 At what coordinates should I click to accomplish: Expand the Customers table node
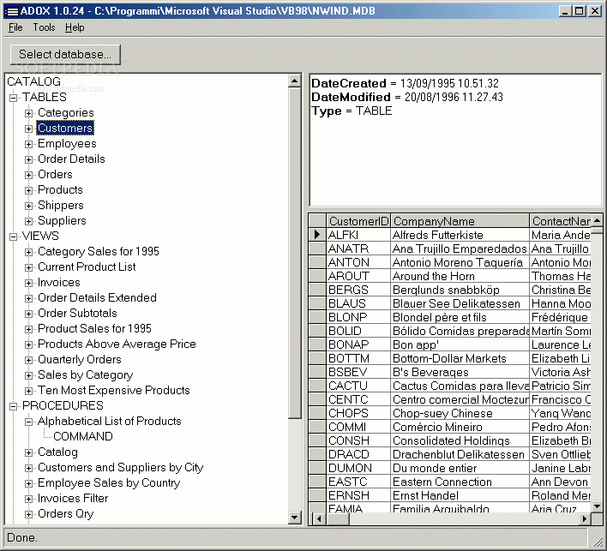pos(28,129)
